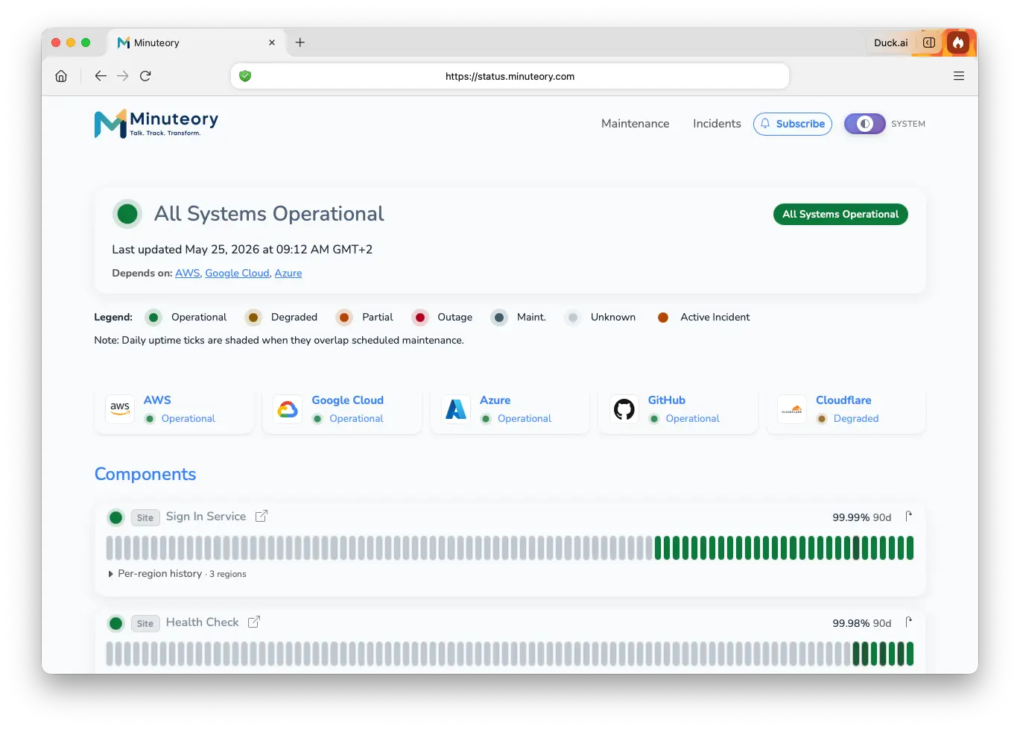The height and width of the screenshot is (729, 1020).
Task: Click the Health Check component name
Action: tap(203, 622)
